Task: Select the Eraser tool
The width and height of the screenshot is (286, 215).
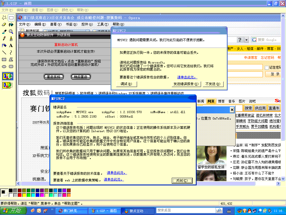Action: point(4,25)
